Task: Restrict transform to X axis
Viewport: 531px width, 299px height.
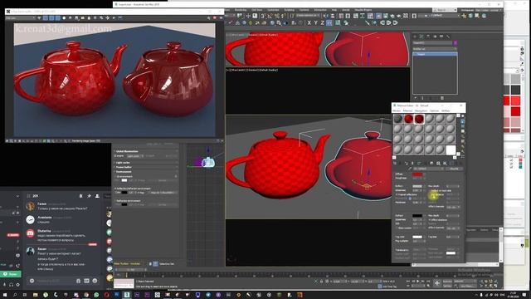Action: coord(309,22)
